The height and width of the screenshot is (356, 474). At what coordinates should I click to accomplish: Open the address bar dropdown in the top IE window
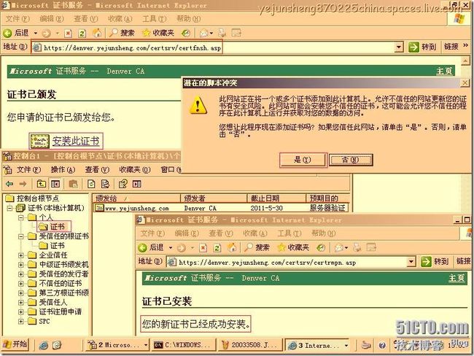tap(399, 47)
